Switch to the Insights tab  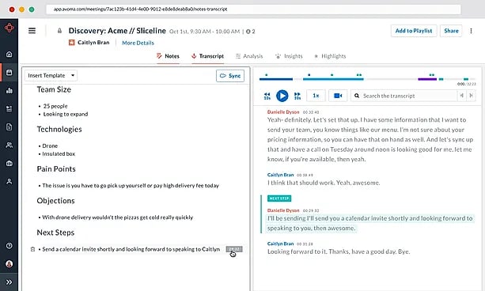(289, 56)
